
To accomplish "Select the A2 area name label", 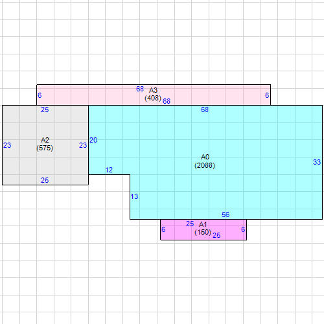I will tap(45, 140).
